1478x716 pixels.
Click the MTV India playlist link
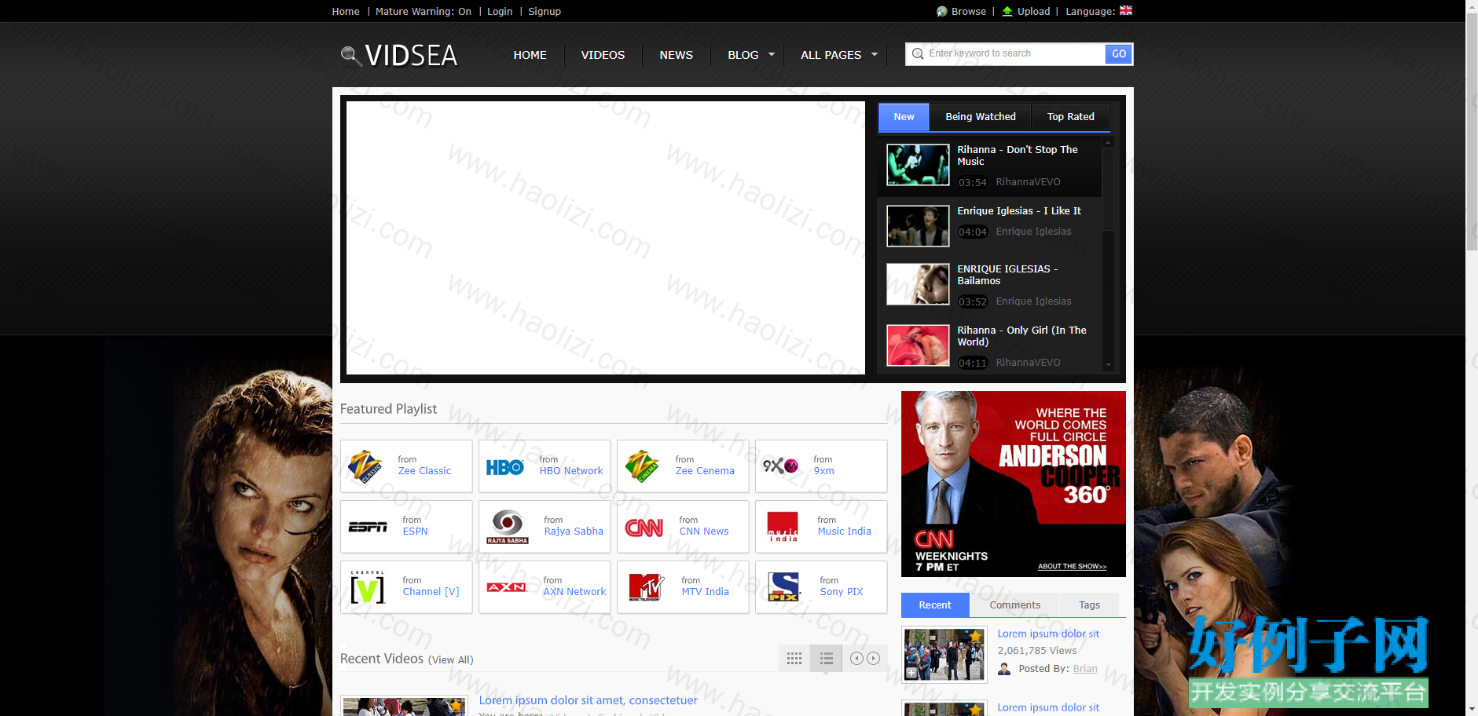point(705,592)
